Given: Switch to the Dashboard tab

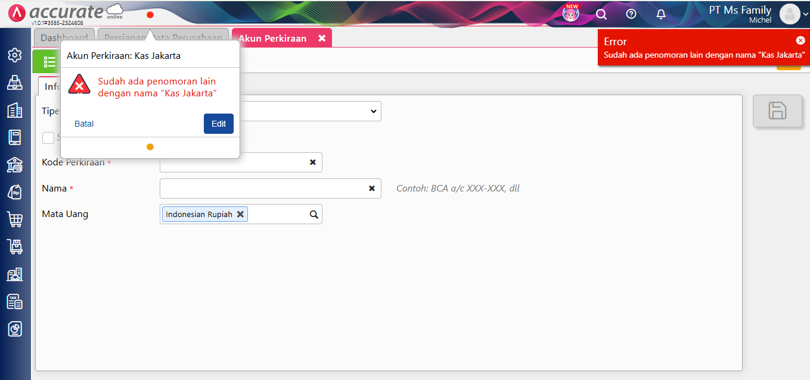Looking at the screenshot, I should [64, 38].
